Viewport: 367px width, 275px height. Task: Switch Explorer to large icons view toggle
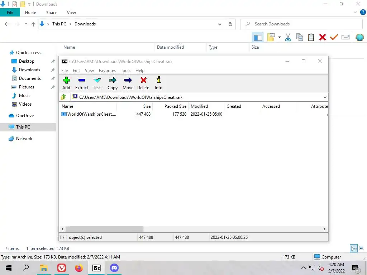tap(361, 248)
